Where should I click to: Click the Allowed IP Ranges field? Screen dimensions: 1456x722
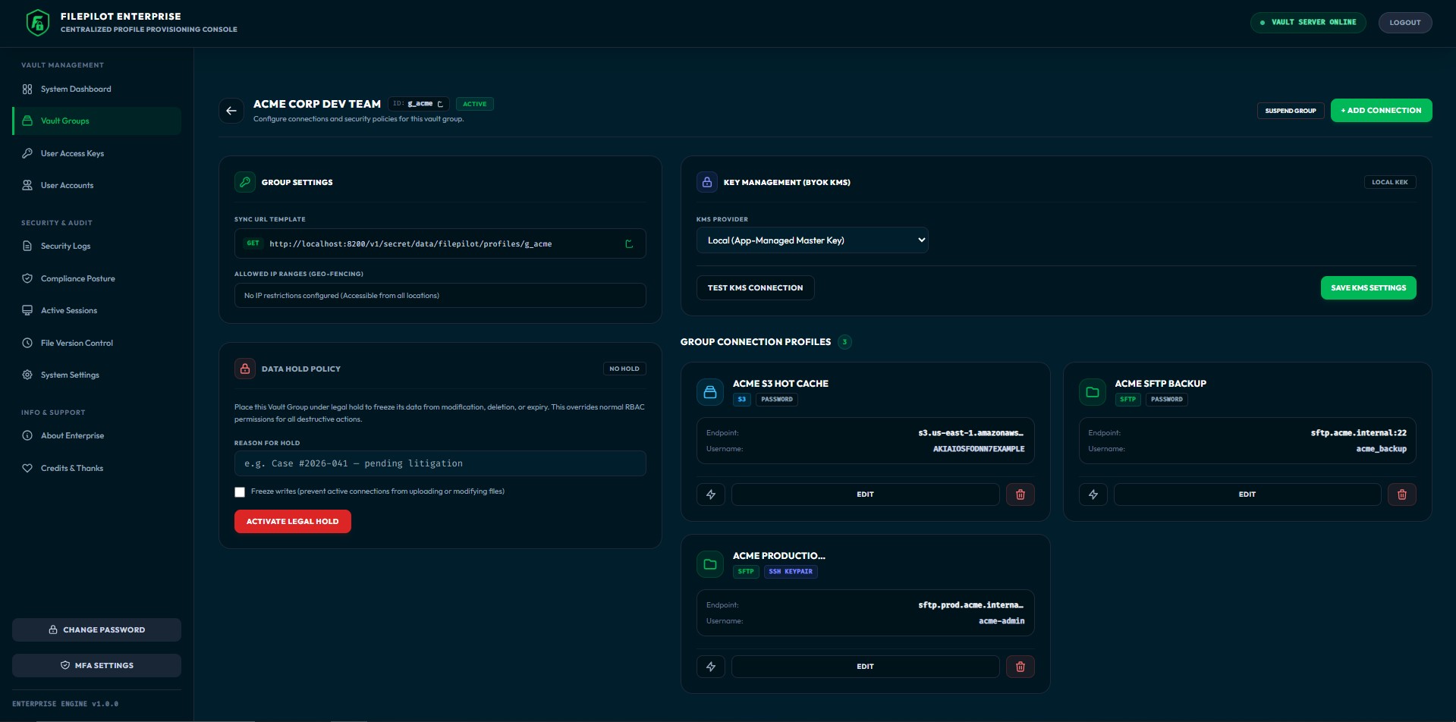(x=440, y=296)
